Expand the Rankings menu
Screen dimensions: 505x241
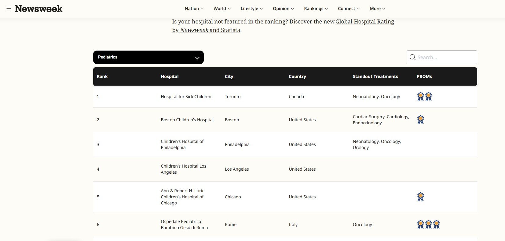click(316, 9)
